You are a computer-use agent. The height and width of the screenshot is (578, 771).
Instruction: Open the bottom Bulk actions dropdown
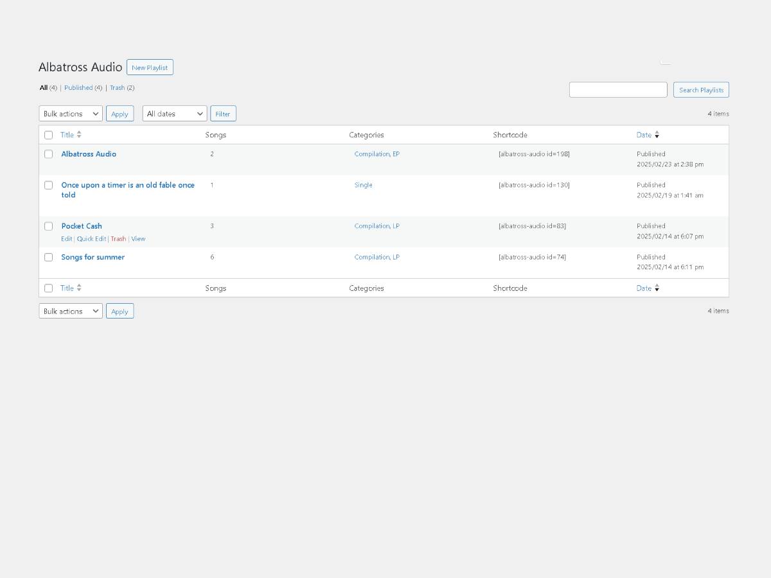click(71, 311)
